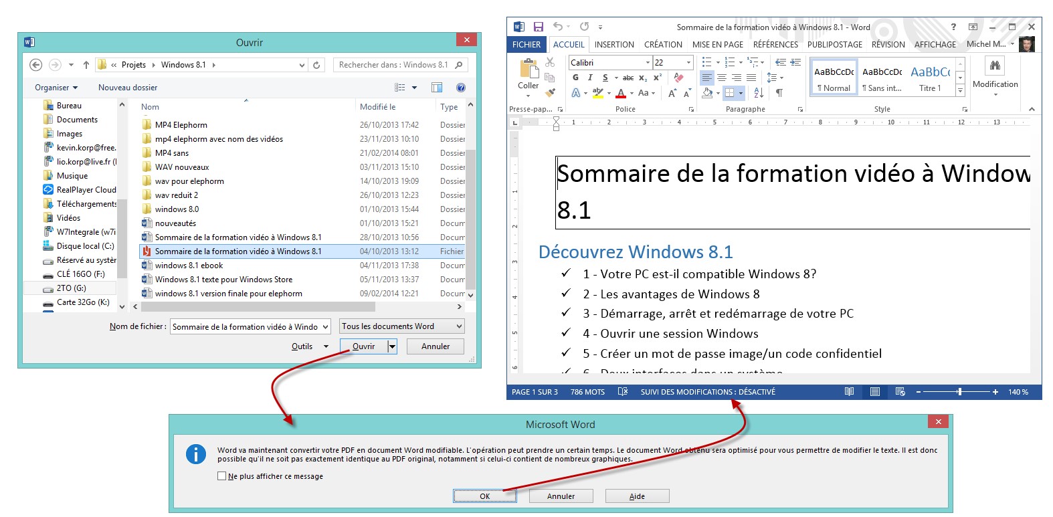Click the Nom de fichier input field

pyautogui.click(x=250, y=326)
